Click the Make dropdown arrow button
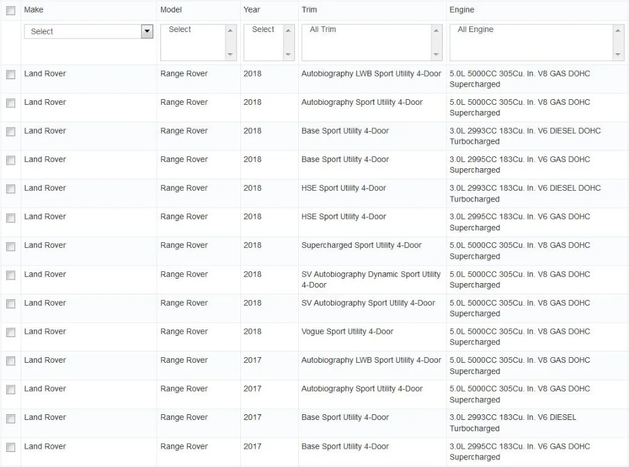The image size is (629, 467). coord(147,31)
